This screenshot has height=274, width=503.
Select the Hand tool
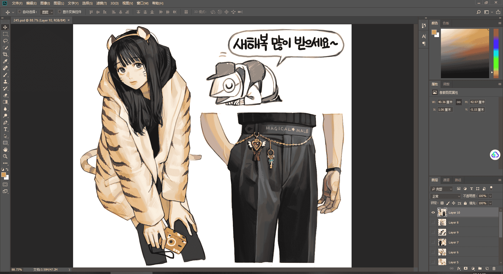pyautogui.click(x=5, y=150)
